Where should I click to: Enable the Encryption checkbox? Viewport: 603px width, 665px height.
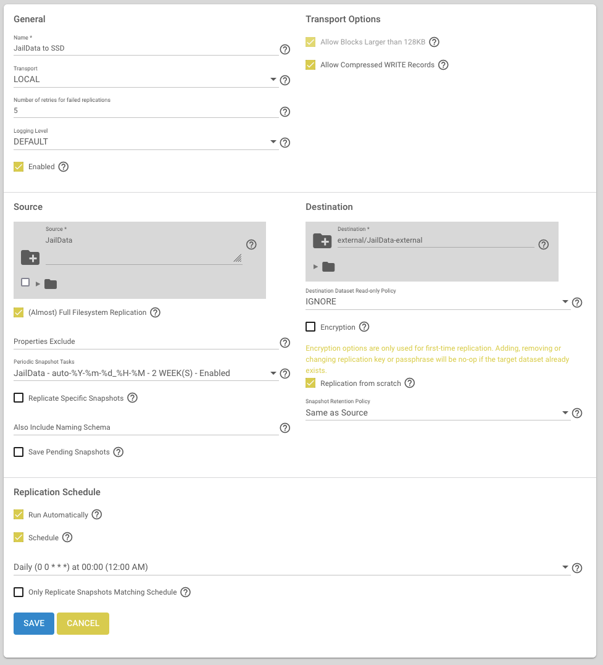click(311, 327)
